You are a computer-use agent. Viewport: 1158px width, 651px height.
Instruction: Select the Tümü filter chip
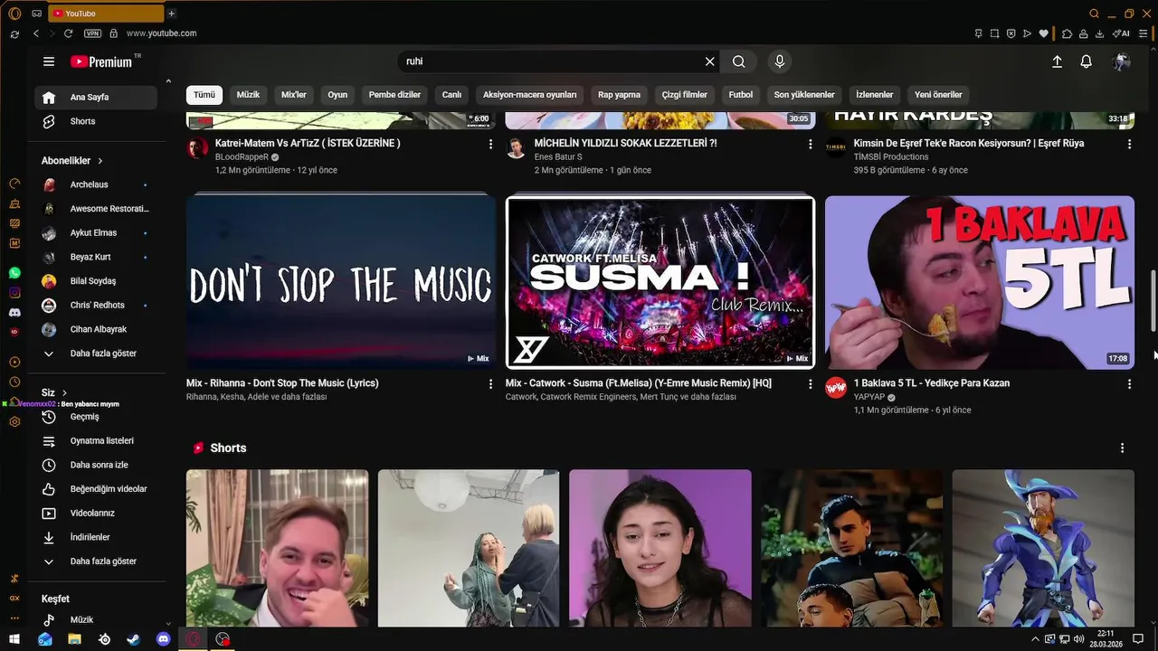pyautogui.click(x=204, y=95)
